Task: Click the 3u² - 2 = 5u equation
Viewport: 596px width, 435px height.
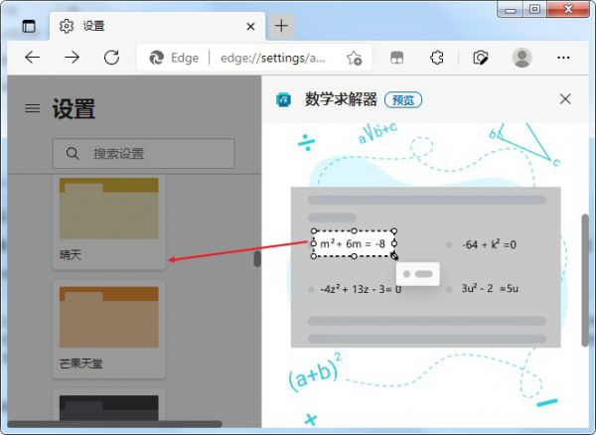Action: pyautogui.click(x=490, y=289)
